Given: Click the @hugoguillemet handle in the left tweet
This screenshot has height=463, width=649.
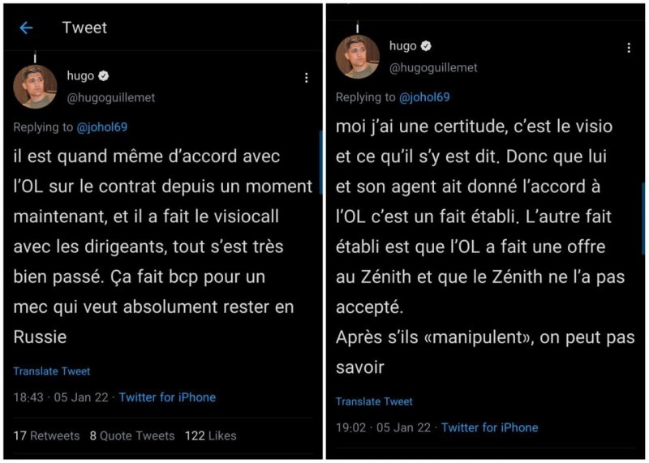Looking at the screenshot, I should click(x=110, y=97).
